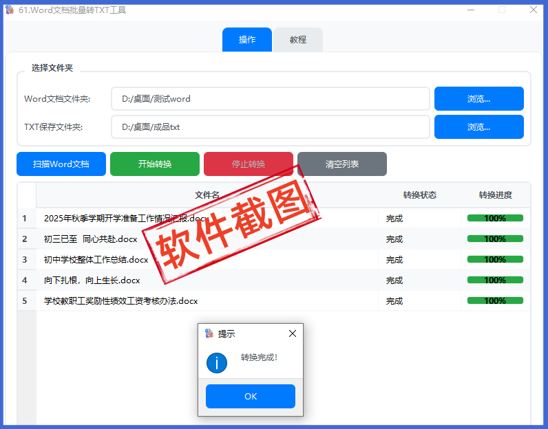This screenshot has width=548, height=429.
Task: Click the 扫描Word文档 button
Action: coord(61,164)
